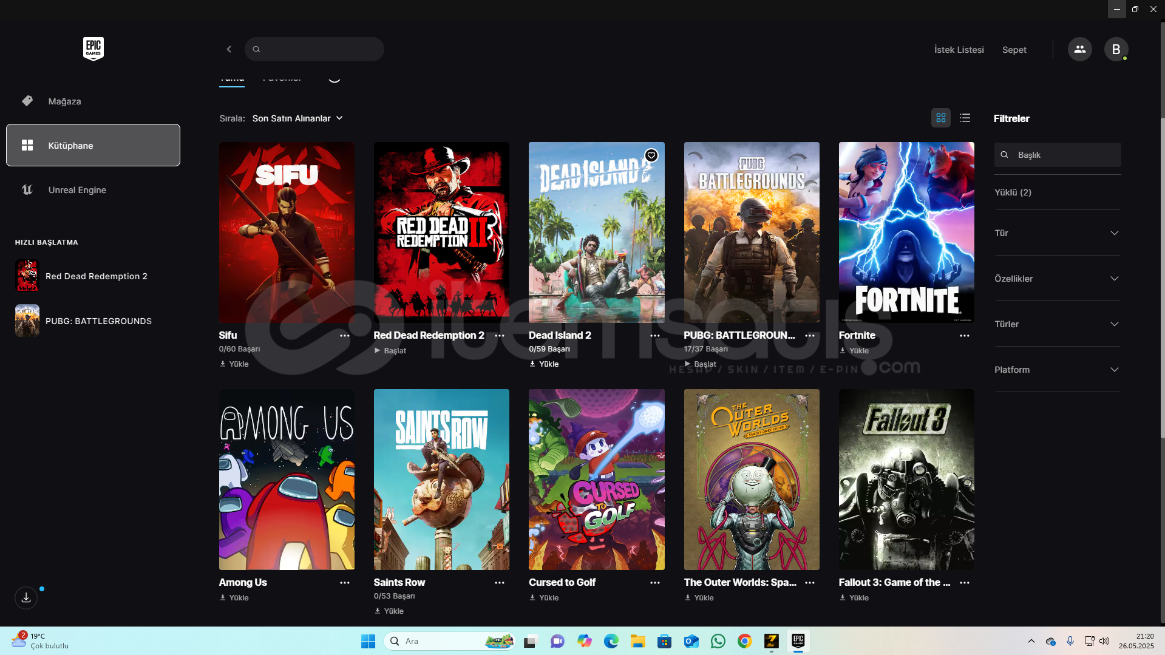Open the Saints Row cover art
The width and height of the screenshot is (1165, 655).
coord(441,480)
